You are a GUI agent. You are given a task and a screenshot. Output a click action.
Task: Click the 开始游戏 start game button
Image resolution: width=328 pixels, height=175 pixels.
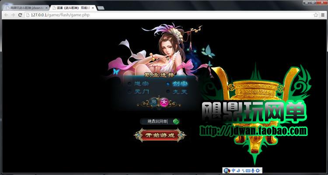[x=160, y=135]
